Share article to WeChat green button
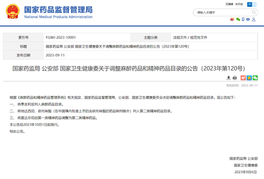264x179 pixels. tap(255, 78)
